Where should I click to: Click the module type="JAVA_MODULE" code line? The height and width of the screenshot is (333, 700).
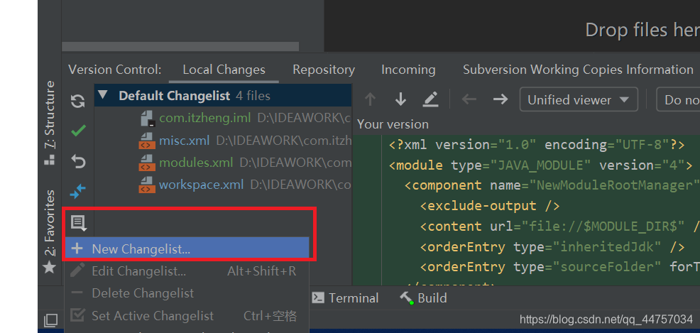coord(541,165)
